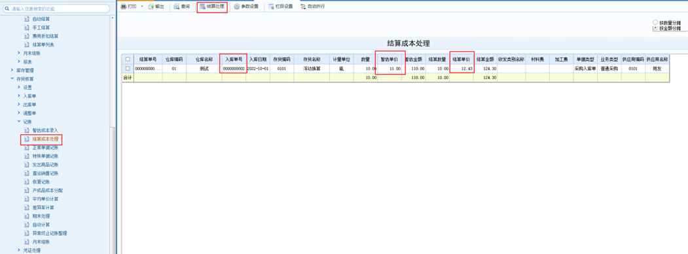688x254 pixels.
Task: Click the sidebar vertical scrollbar
Action: (x=113, y=190)
